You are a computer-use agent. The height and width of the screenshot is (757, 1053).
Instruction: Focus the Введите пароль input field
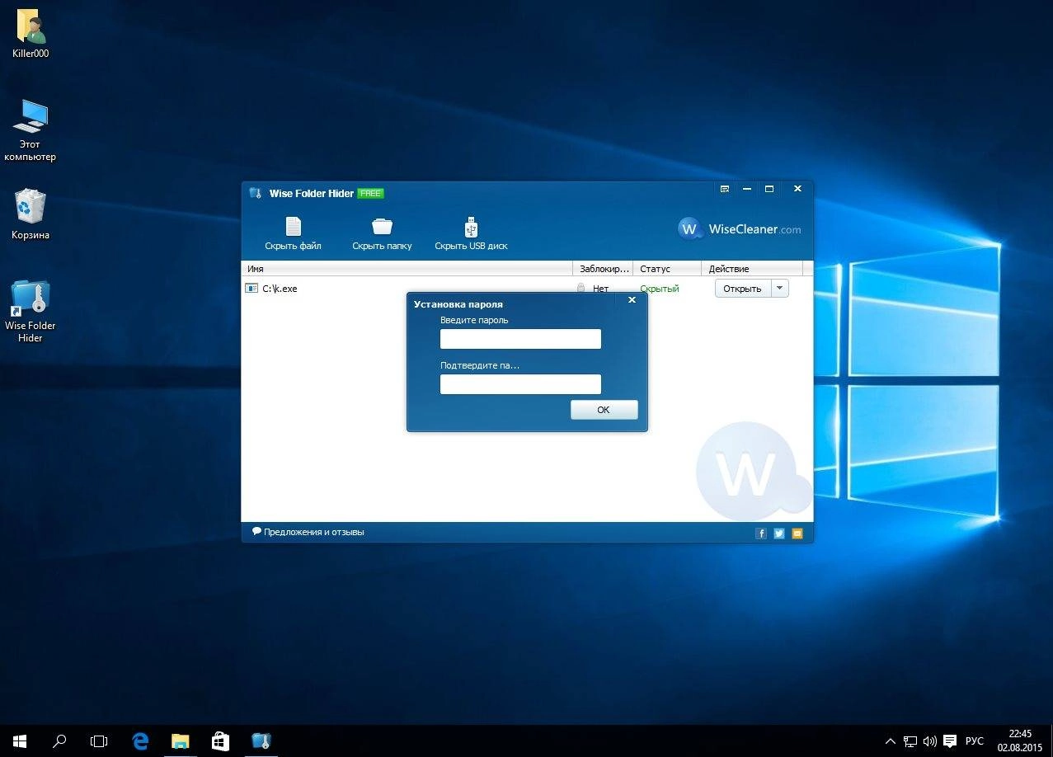click(520, 339)
